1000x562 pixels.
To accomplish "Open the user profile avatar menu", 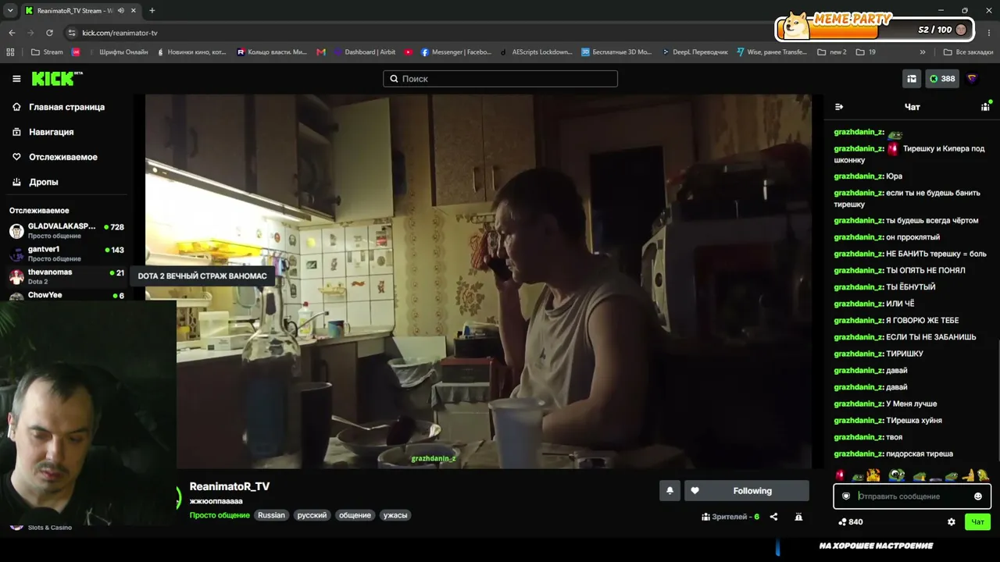I will (x=973, y=79).
